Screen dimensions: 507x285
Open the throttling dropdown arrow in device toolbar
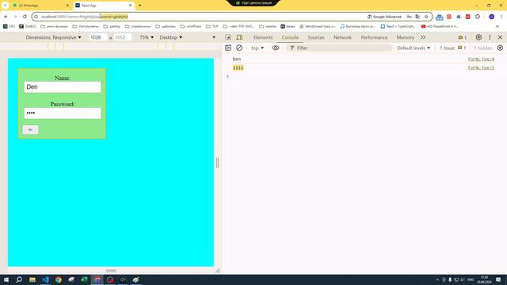[214, 37]
